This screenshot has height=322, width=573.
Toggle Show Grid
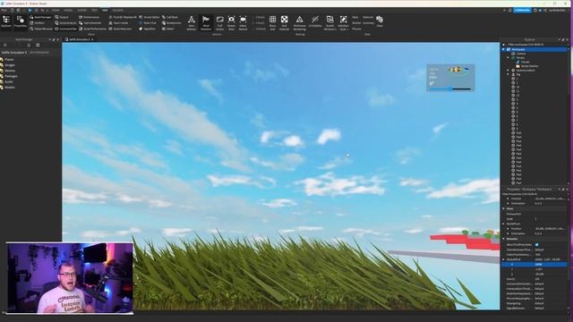tap(272, 22)
